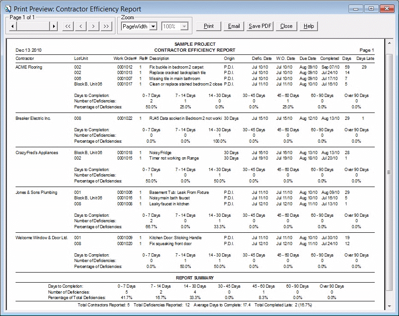Viewport: 399px width, 316px height.
Task: Click the Breaker Electric Inc. contractor name
Action: [x=33, y=118]
